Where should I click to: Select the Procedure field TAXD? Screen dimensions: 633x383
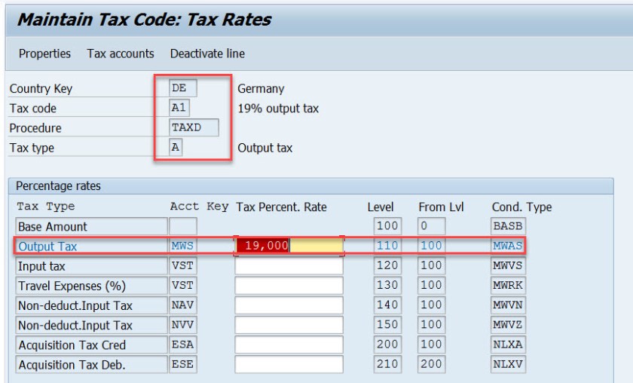194,127
